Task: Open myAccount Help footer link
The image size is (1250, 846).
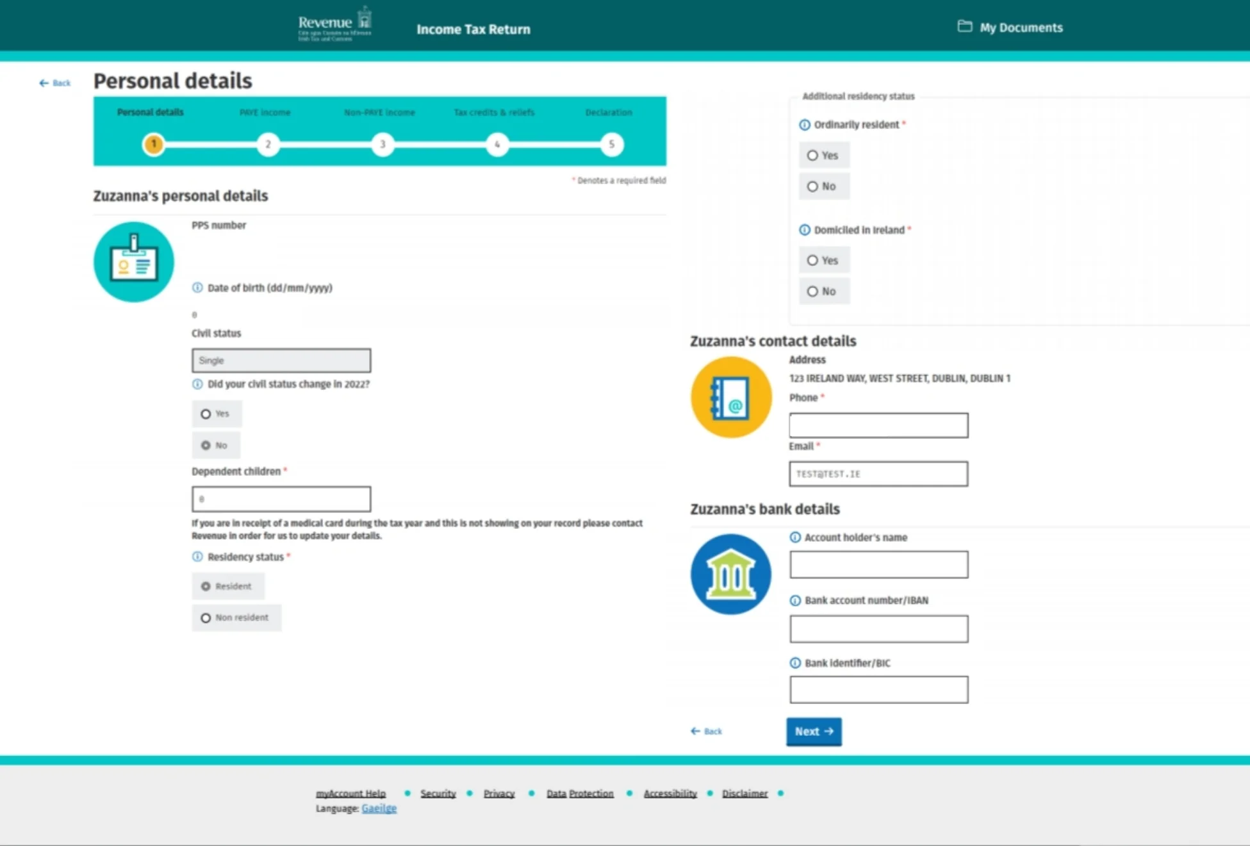Action: tap(350, 793)
